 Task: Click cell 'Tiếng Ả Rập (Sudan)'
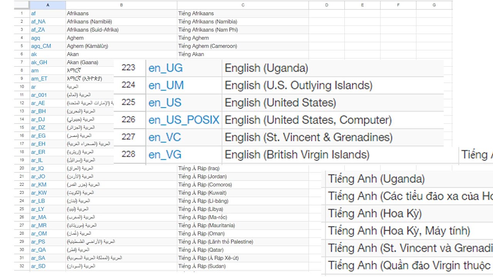pos(243,266)
